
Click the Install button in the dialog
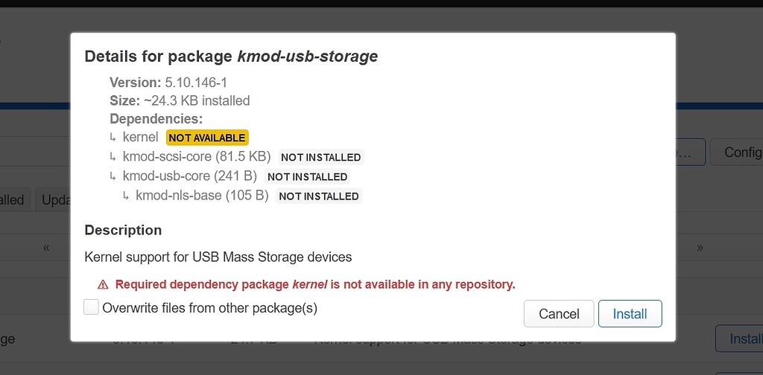click(630, 314)
